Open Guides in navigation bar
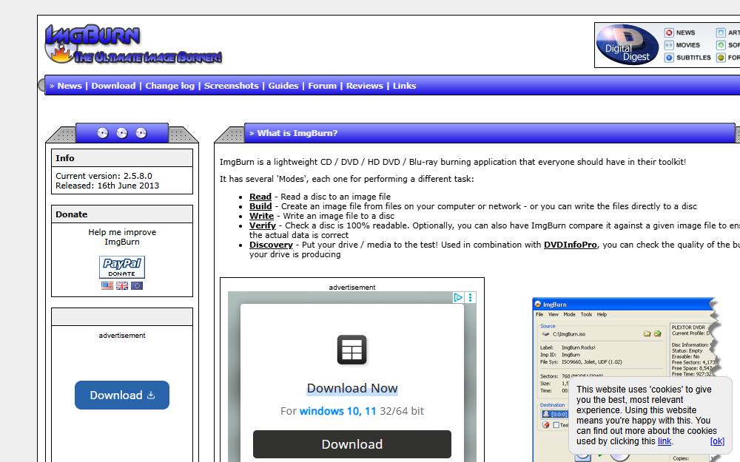The width and height of the screenshot is (740, 462). click(x=283, y=86)
